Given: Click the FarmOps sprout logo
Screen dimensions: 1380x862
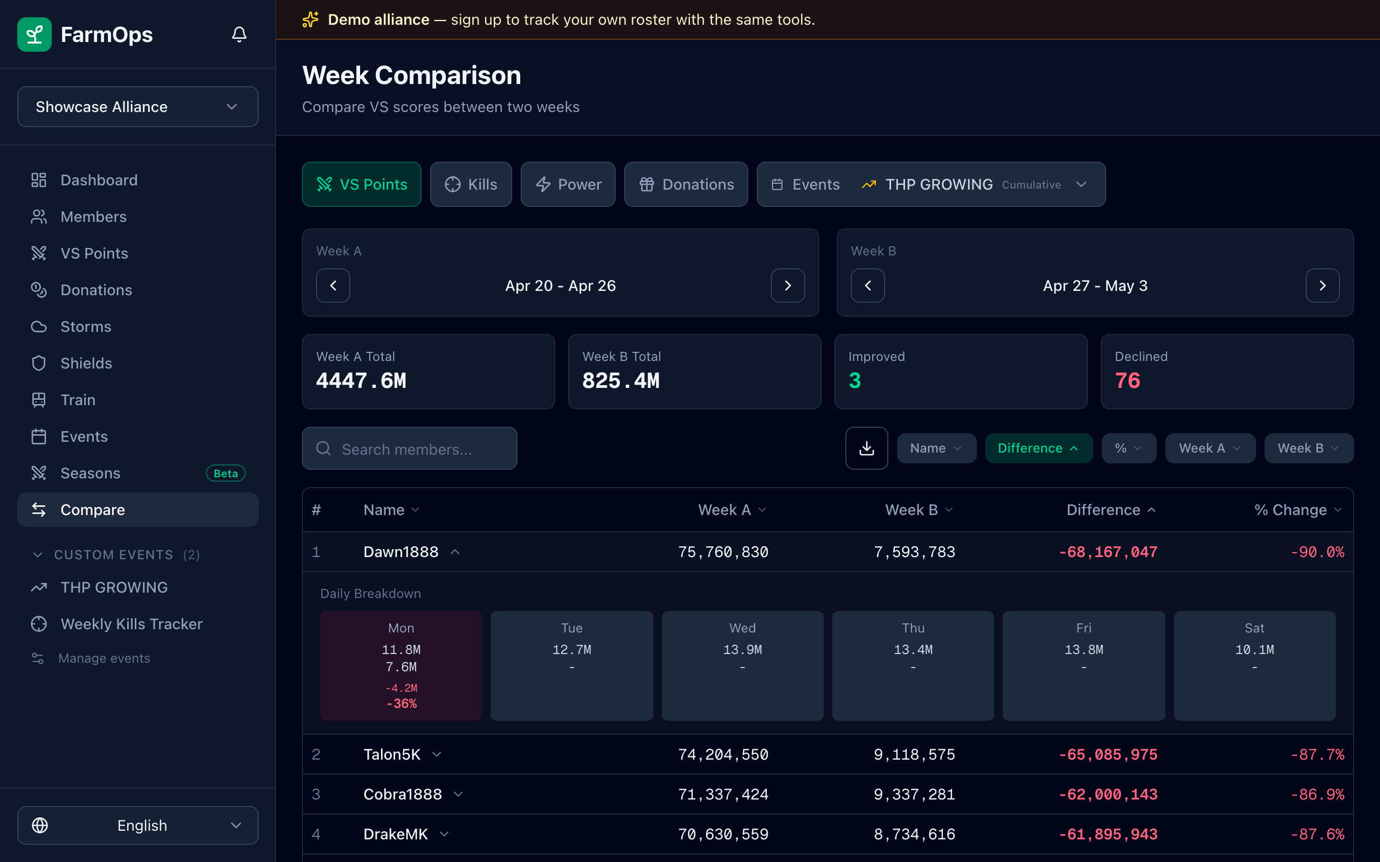Looking at the screenshot, I should pyautogui.click(x=34, y=34).
